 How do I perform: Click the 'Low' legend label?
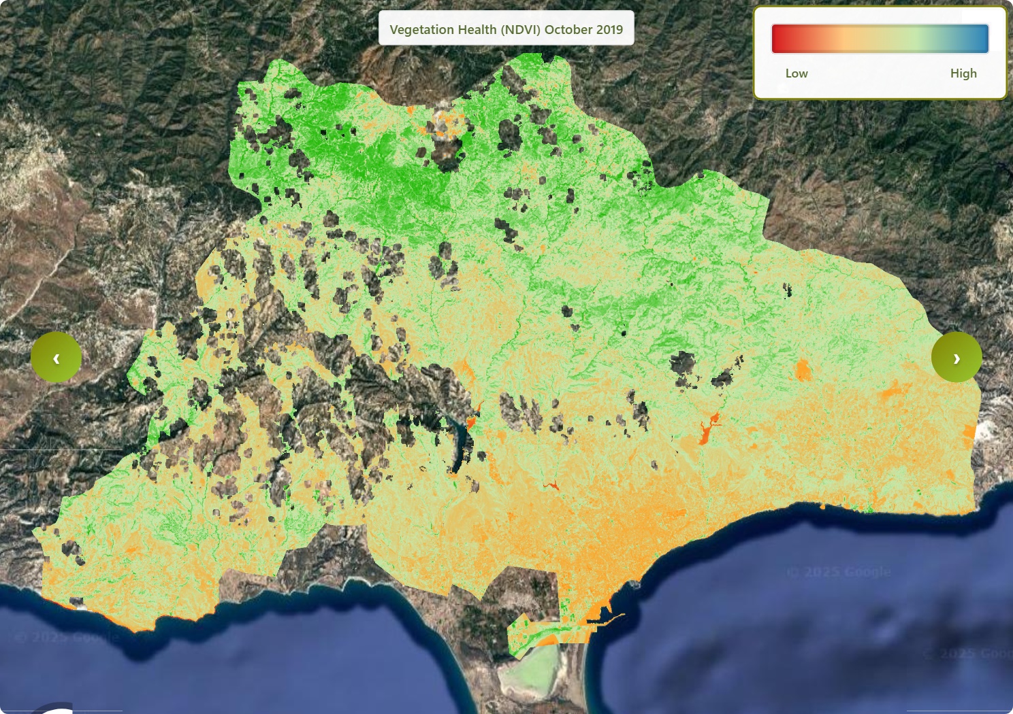pos(796,73)
